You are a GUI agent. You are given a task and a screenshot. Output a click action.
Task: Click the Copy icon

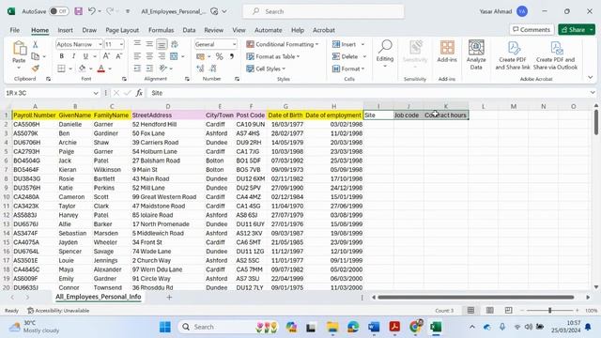(x=36, y=56)
